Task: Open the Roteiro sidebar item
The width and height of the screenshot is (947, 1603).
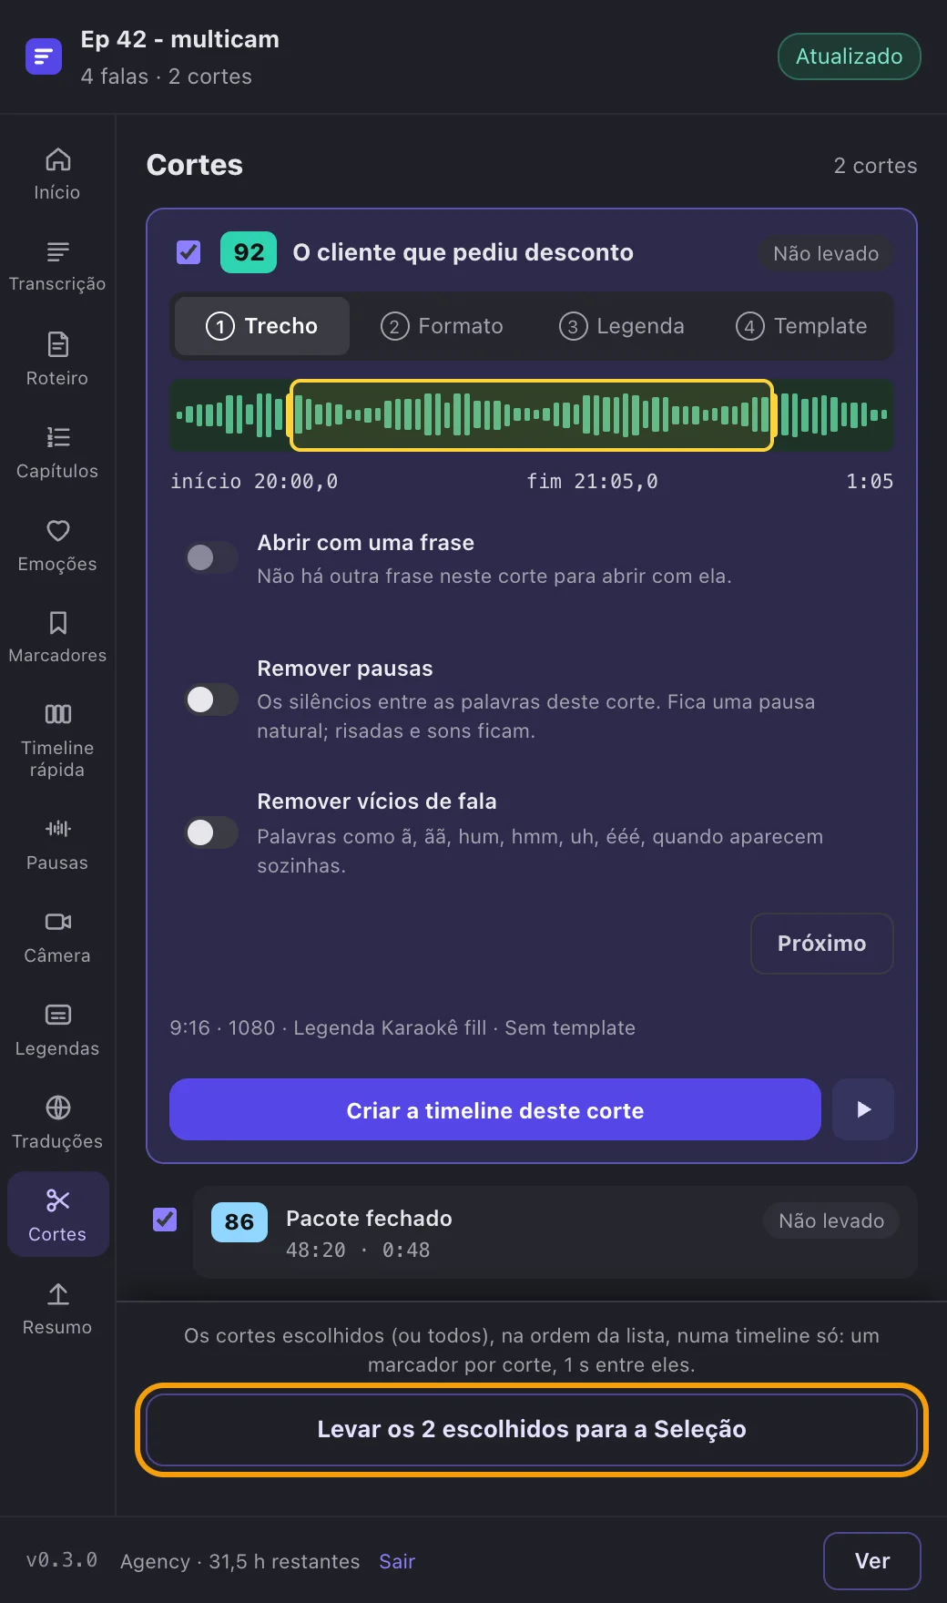Action: pos(57,360)
